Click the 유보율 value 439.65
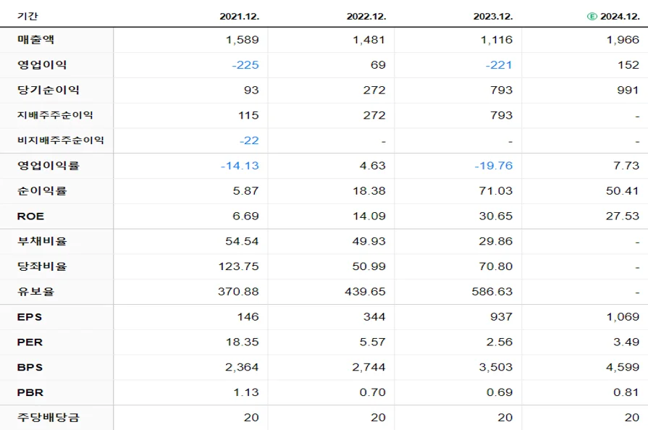The width and height of the screenshot is (648, 430). coord(366,292)
